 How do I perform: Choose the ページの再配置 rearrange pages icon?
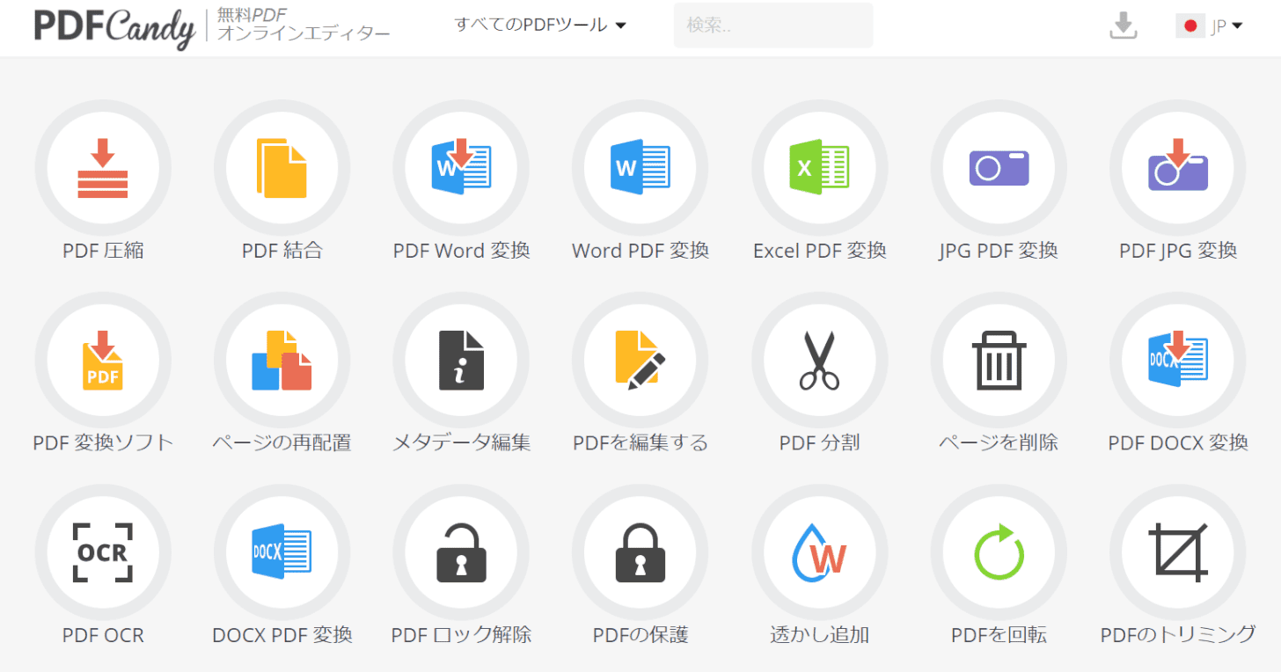coord(282,360)
